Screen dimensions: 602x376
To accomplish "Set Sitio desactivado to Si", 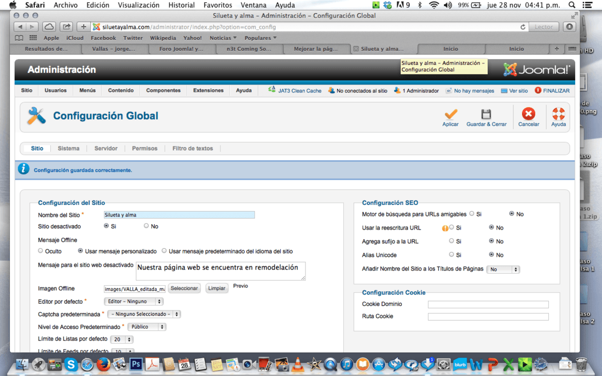I will [106, 226].
